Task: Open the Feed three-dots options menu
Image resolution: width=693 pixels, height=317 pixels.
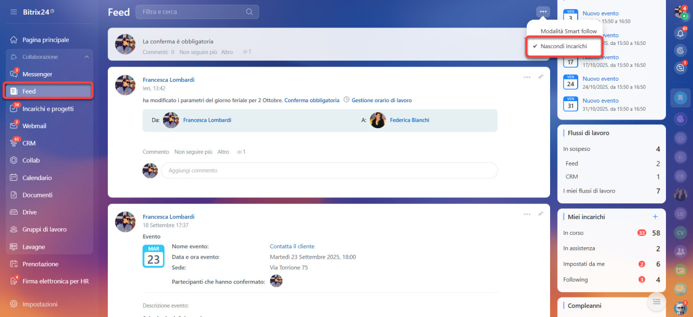Action: point(543,11)
